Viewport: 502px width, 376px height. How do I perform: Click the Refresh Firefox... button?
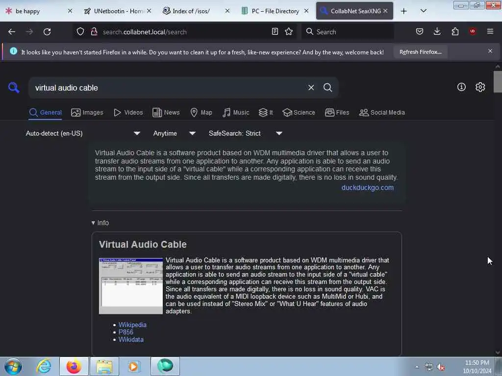coord(420,52)
